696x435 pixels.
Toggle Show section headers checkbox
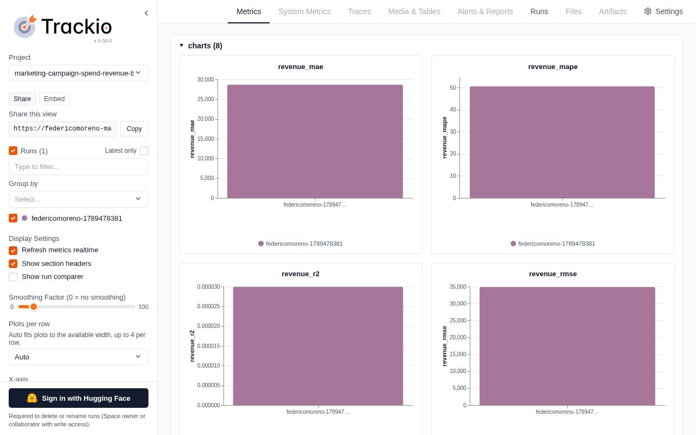tap(13, 264)
